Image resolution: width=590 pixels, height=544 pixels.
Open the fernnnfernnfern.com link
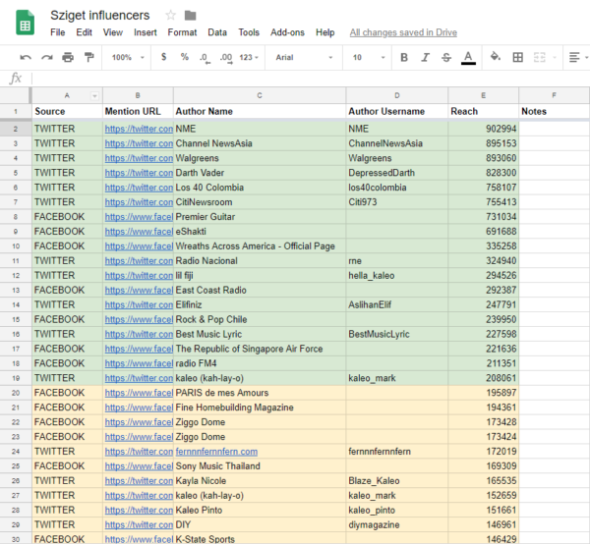[x=216, y=452]
